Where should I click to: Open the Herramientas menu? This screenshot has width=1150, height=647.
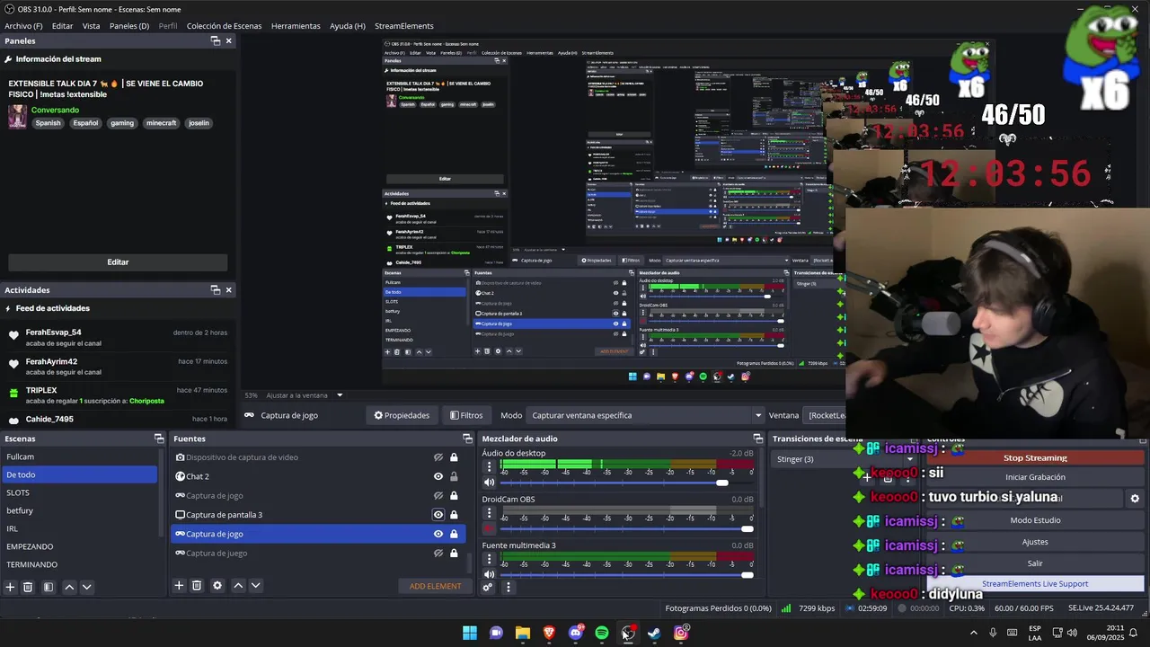pyautogui.click(x=296, y=26)
